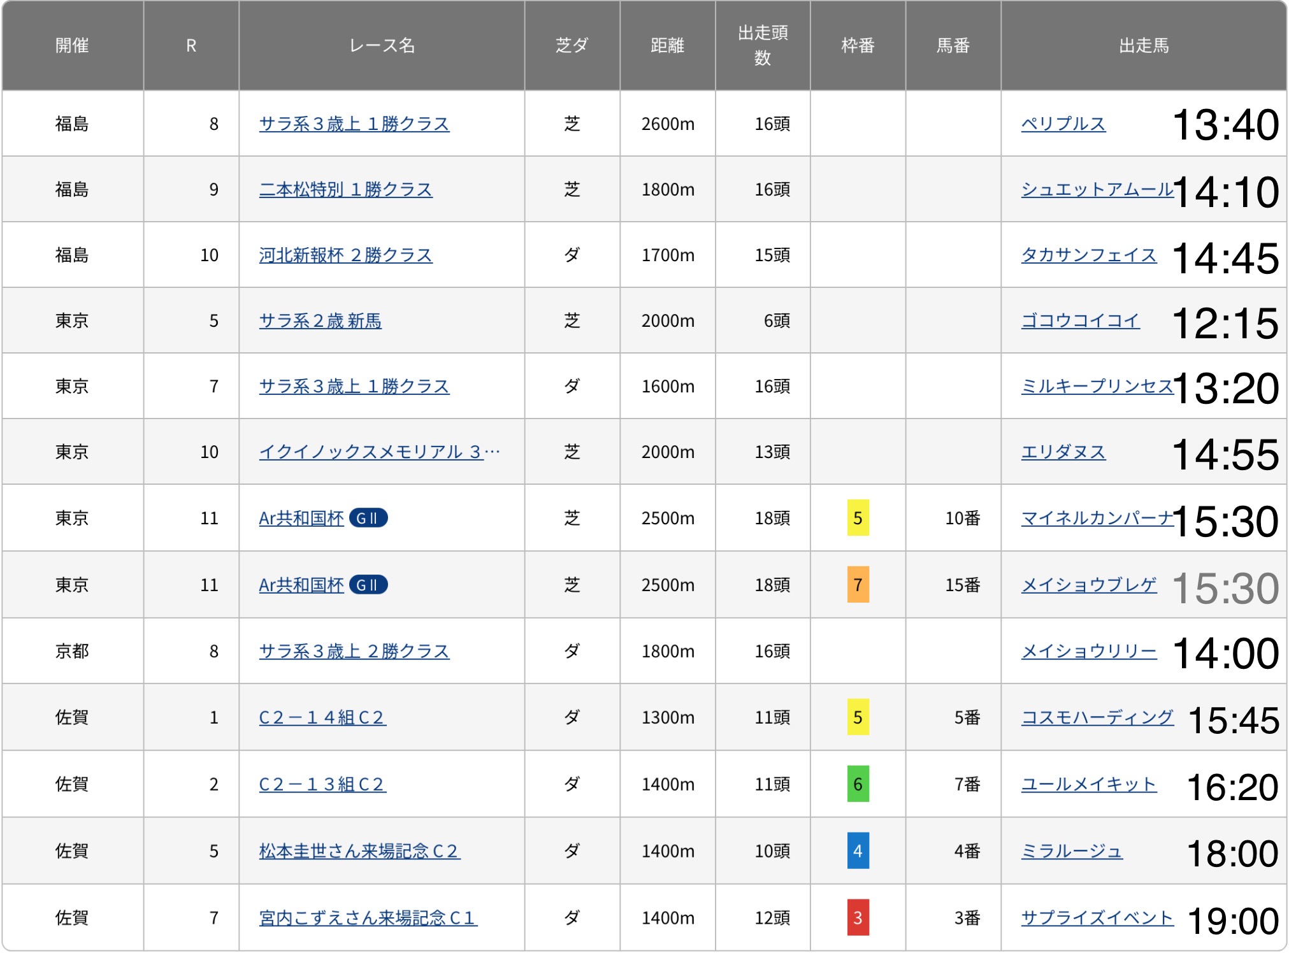Click orange bracket number 7 box
1289x953 pixels.
click(x=857, y=585)
